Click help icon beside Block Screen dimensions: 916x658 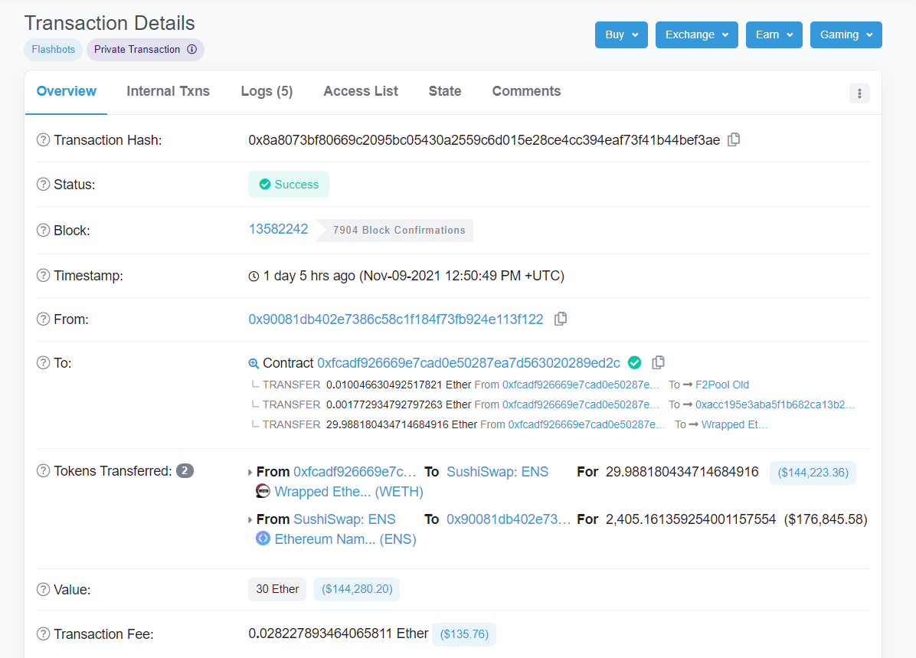(x=43, y=231)
